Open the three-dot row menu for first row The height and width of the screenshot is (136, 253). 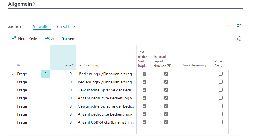pyautogui.click(x=45, y=74)
